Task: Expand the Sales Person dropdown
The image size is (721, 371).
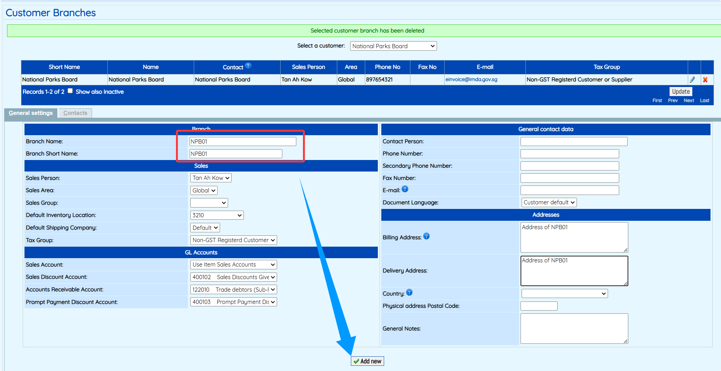Action: 211,178
